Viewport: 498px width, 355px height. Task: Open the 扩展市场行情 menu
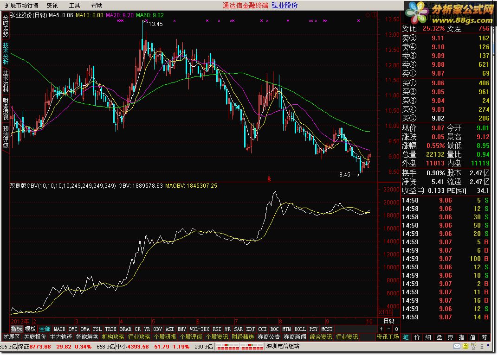point(21,6)
